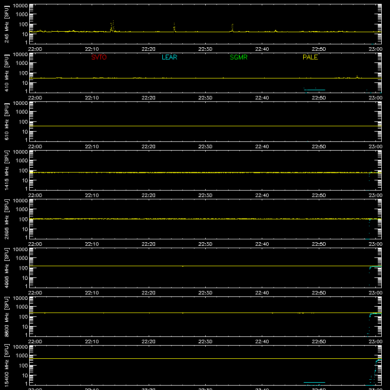Click the cyan LEAR segment near 22:50 in 15400 MHz plot
This screenshot has height=390, width=390.
coord(314,382)
